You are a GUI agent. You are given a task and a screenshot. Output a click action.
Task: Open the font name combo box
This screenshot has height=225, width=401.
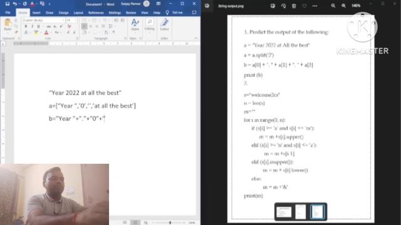pos(44,20)
